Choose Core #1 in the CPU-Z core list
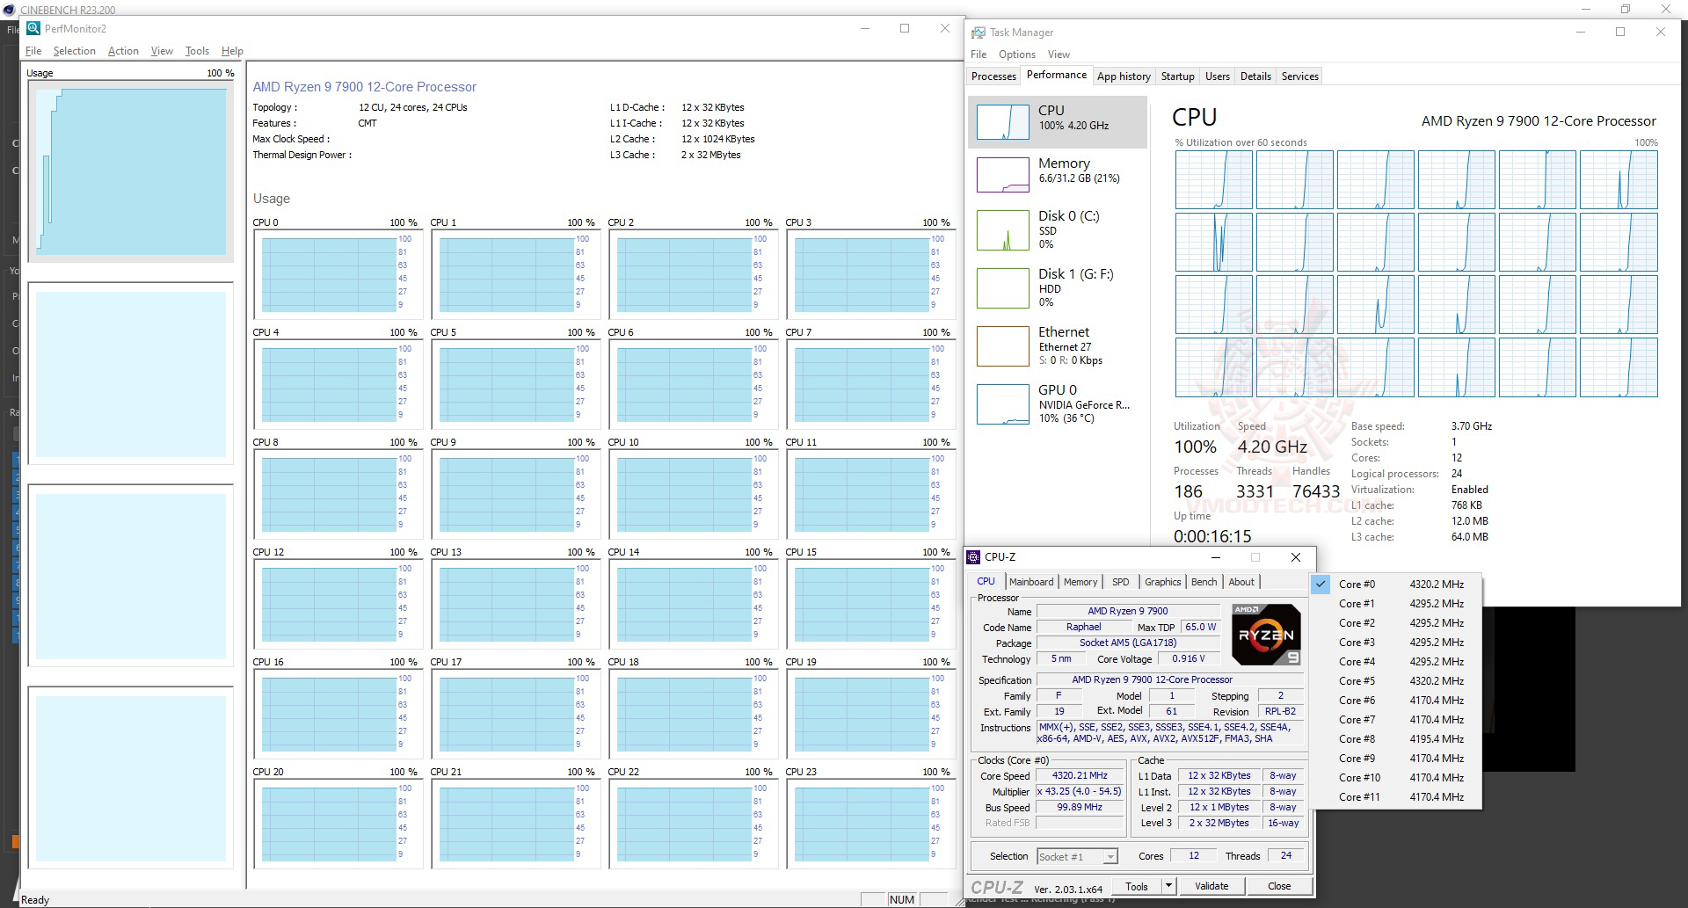1688x908 pixels. point(1394,604)
